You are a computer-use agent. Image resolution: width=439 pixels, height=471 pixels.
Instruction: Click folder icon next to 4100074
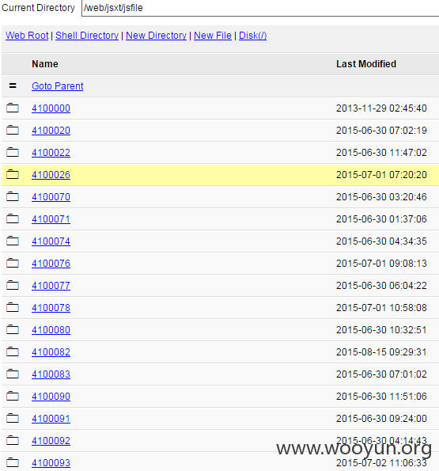[13, 241]
